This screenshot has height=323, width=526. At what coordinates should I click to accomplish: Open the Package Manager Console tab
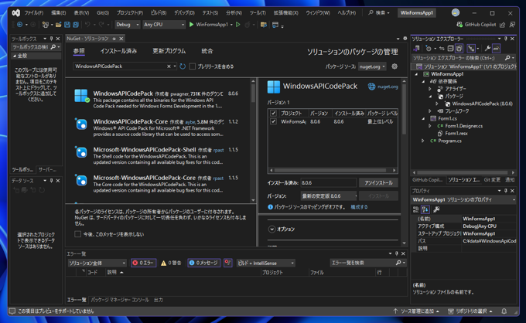pos(120,300)
